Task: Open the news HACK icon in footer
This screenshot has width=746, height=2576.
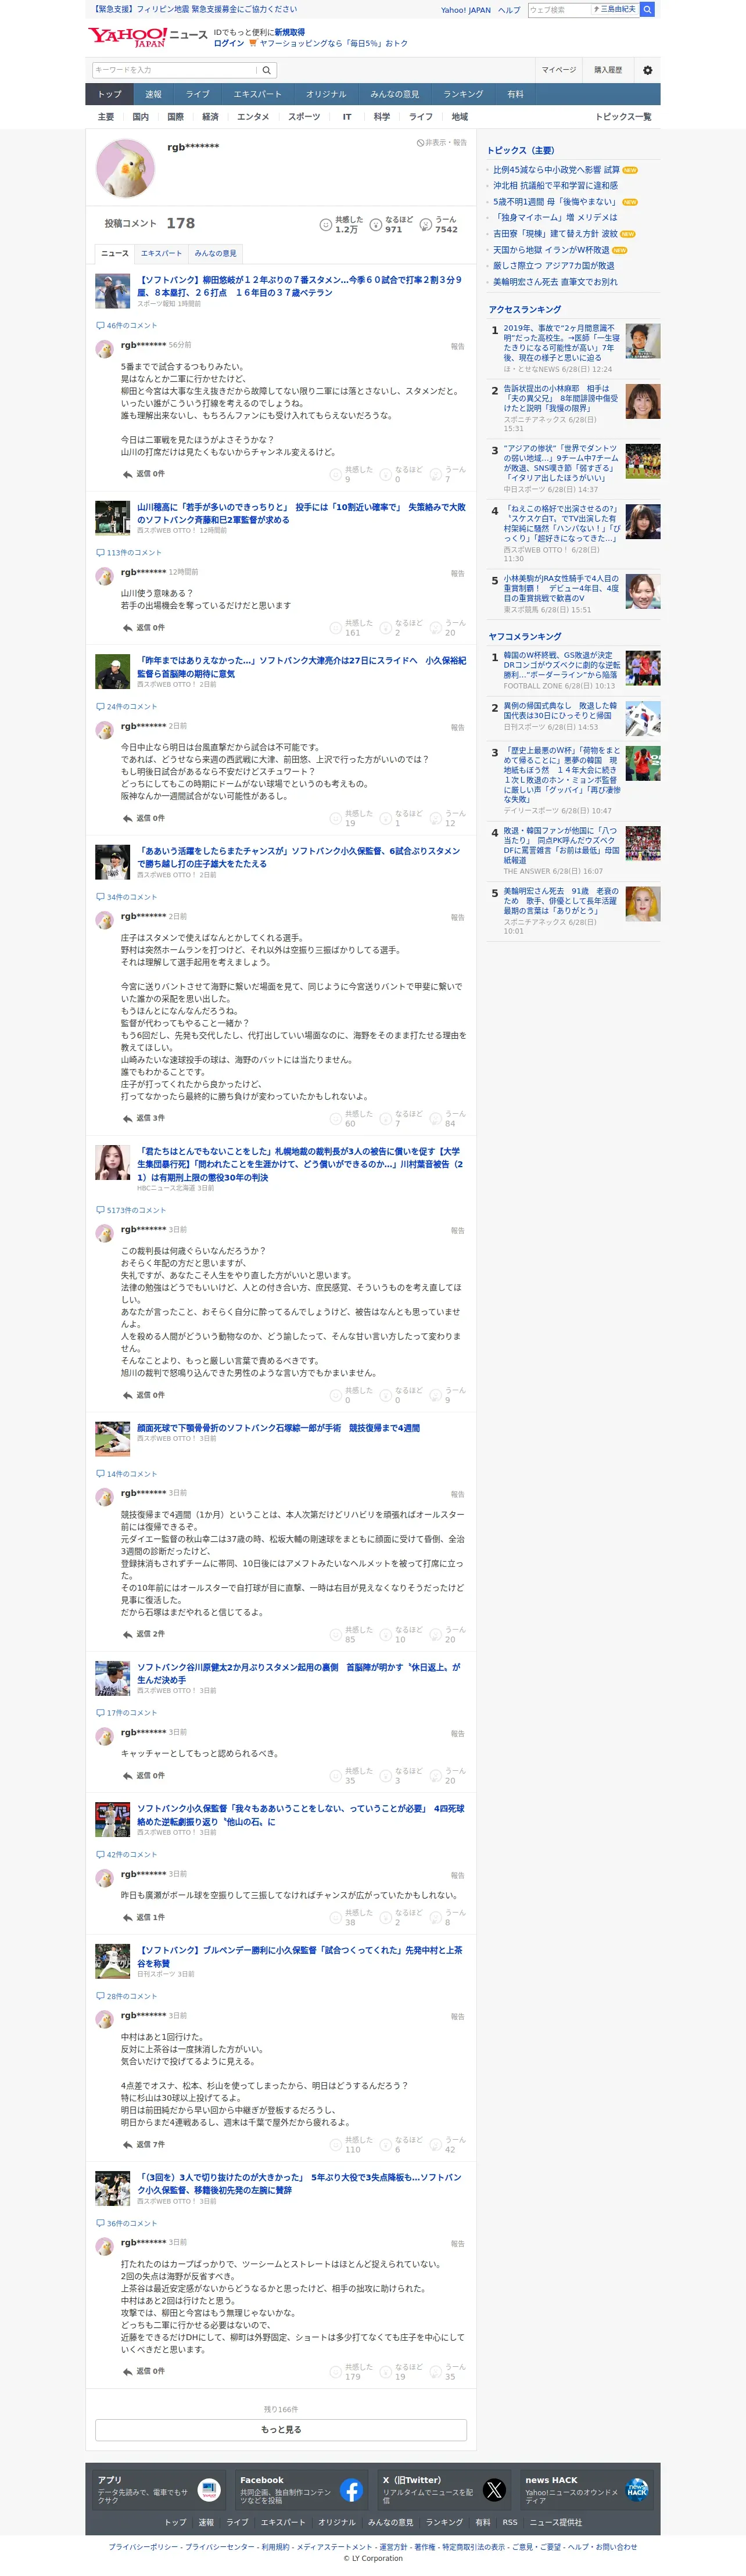Action: tap(637, 2490)
